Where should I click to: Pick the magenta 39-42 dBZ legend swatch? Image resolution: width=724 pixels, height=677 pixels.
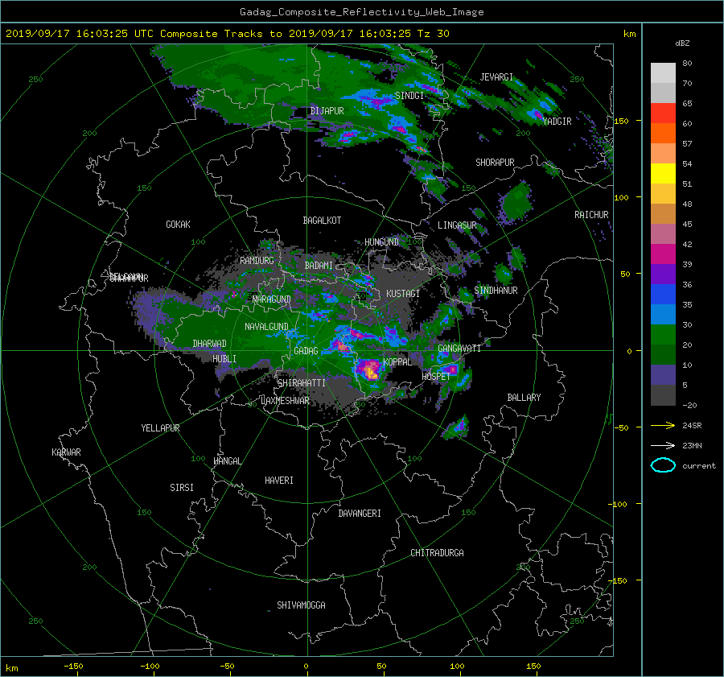(x=663, y=254)
